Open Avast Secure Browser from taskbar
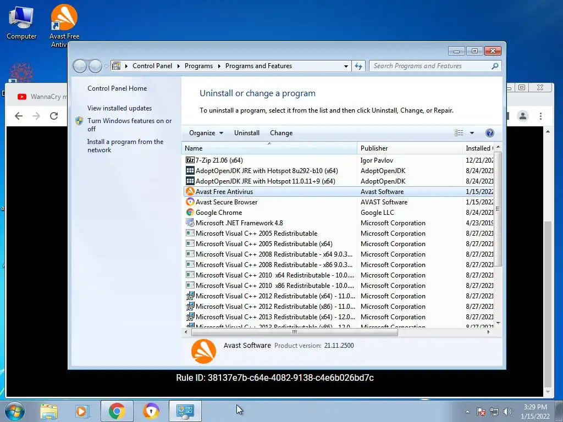This screenshot has width=563, height=422. [x=151, y=411]
